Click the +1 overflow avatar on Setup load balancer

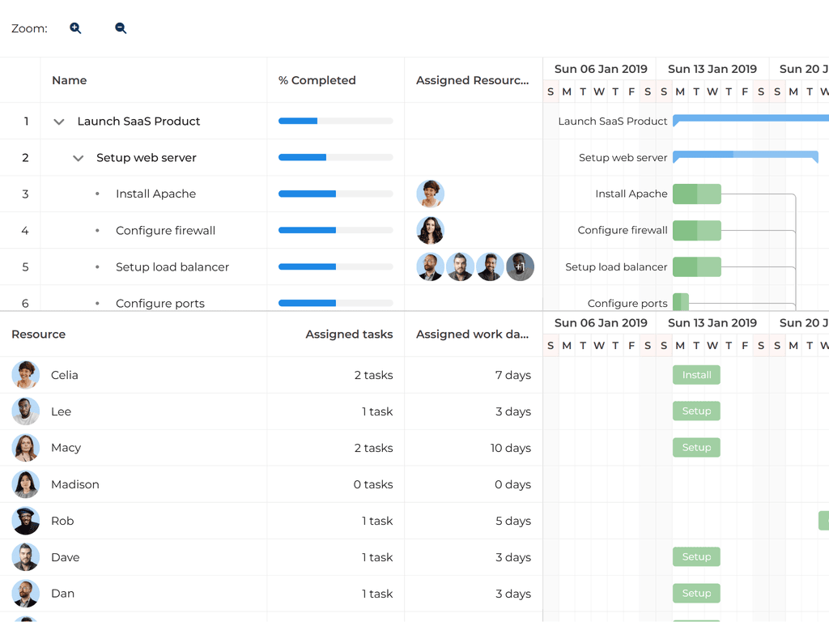pyautogui.click(x=520, y=266)
